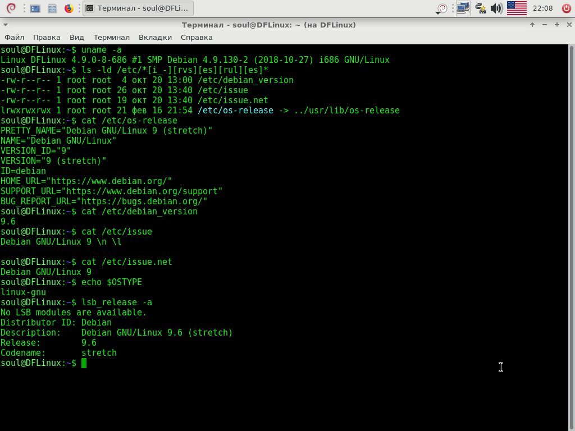Launch the file manager from the panel

coord(52,8)
